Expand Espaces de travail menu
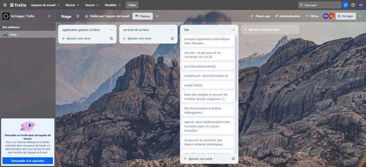366x167 pixels. (x=46, y=5)
